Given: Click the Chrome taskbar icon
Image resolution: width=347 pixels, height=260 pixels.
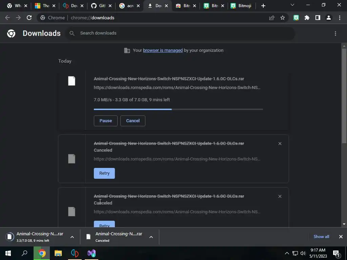Looking at the screenshot, I should (x=42, y=253).
